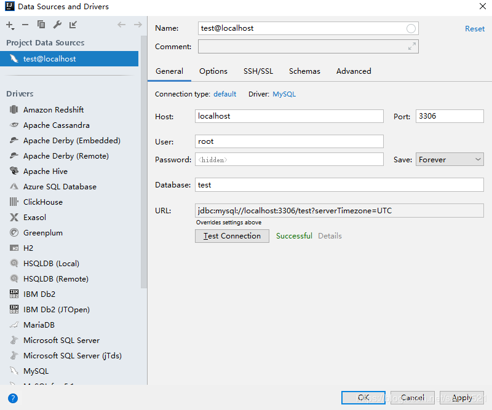Viewport: 492px width, 410px height.
Task: Click the Cancel button
Action: click(412, 398)
